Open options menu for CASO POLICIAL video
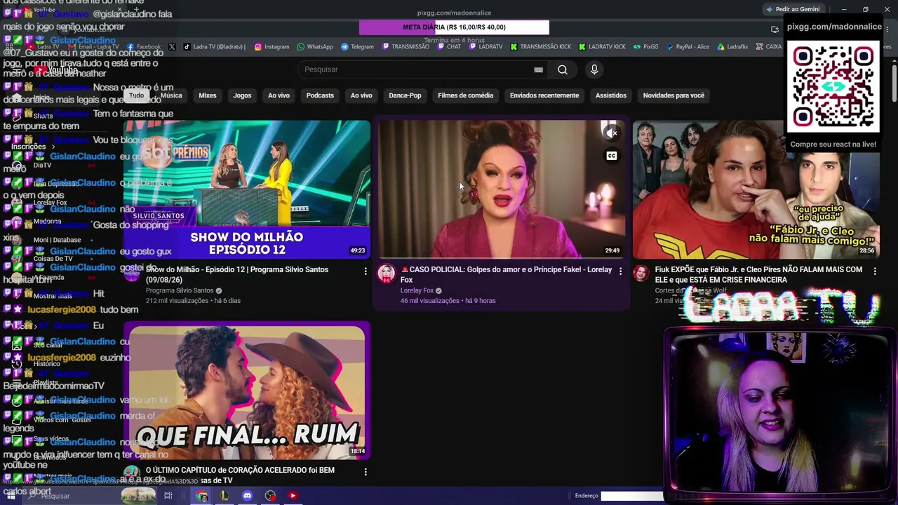The image size is (898, 505). 620,271
